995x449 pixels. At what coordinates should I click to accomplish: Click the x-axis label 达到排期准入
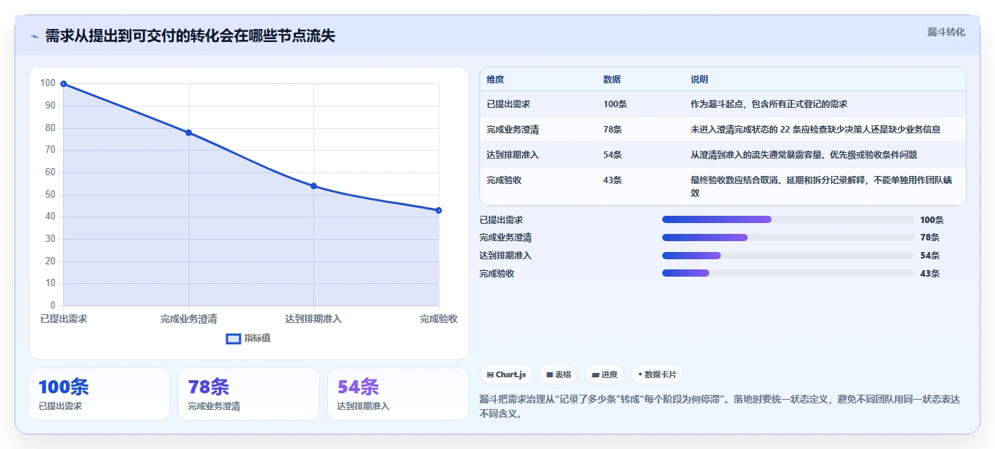[313, 319]
